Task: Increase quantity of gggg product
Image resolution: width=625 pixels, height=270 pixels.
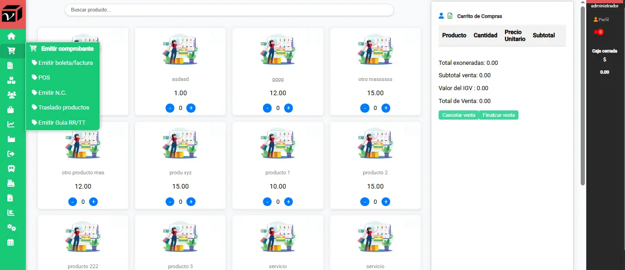Action: (x=288, y=108)
